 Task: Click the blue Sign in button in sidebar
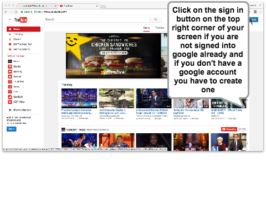tap(12, 129)
